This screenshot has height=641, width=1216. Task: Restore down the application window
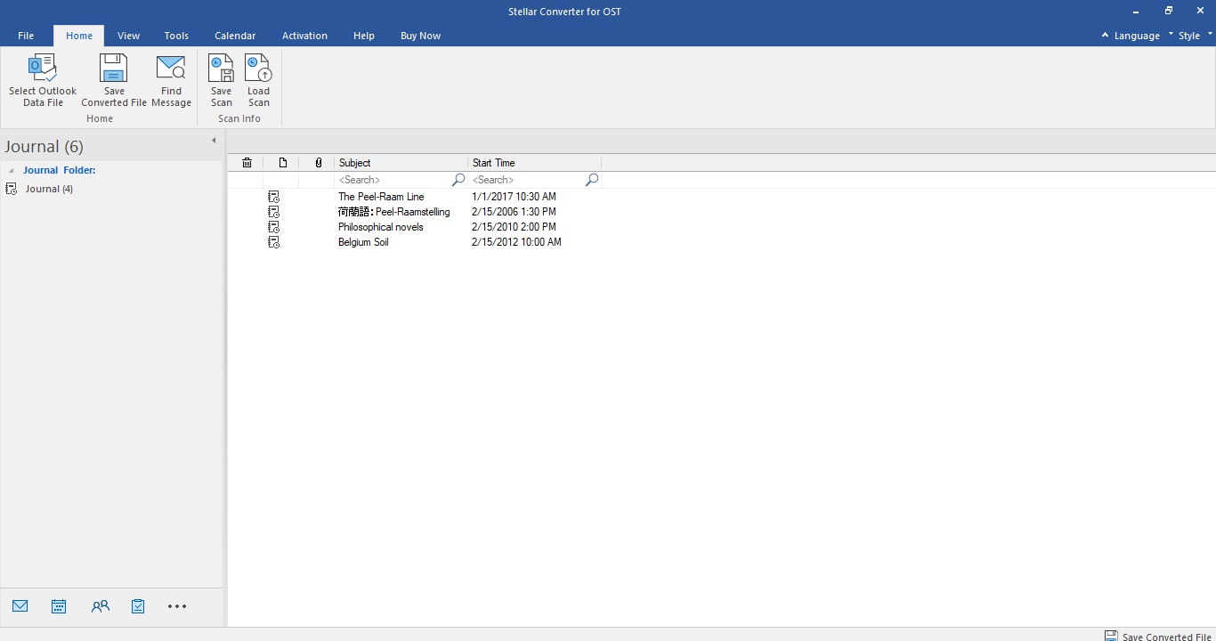(x=1169, y=11)
